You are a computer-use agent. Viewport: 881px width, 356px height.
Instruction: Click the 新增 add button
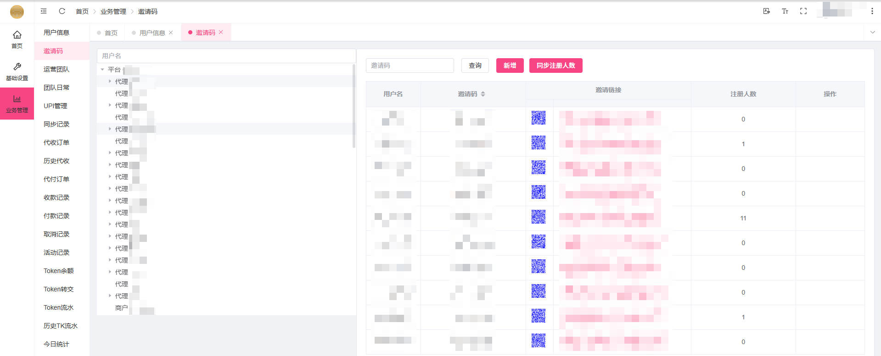point(510,66)
